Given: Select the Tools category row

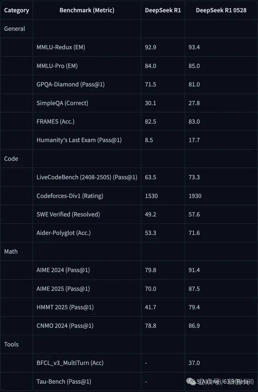Looking at the screenshot, I should [129, 344].
